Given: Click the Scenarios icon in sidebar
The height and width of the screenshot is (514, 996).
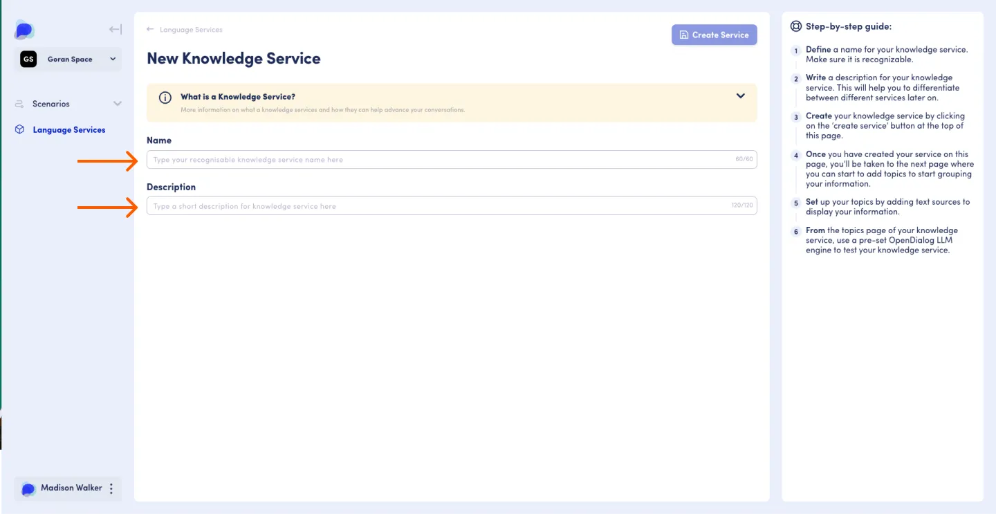Looking at the screenshot, I should pyautogui.click(x=19, y=104).
